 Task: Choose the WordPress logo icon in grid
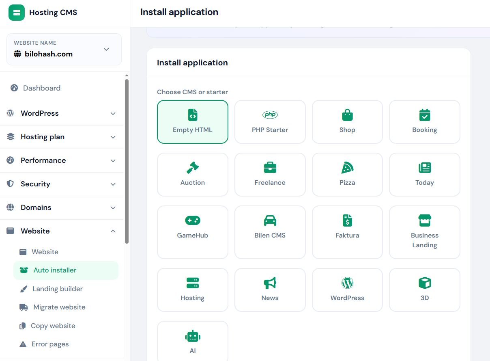[347, 283]
